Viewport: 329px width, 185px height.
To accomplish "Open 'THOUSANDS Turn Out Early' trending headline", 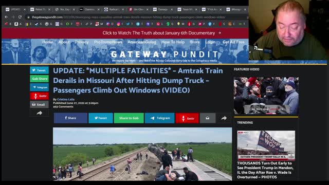I will (265, 170).
